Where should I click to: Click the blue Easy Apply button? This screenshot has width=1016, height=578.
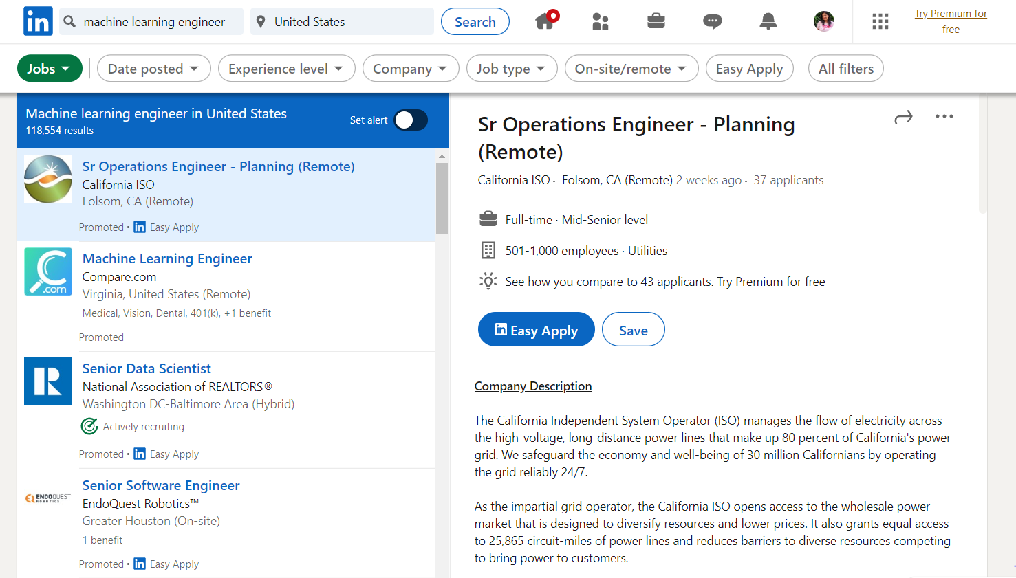point(537,329)
